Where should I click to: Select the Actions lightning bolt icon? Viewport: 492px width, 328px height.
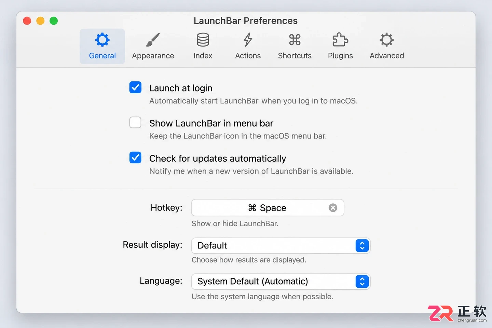(x=248, y=40)
